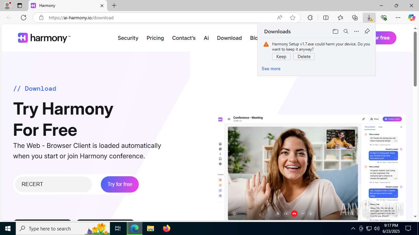Open Ai nav item

pos(206,38)
